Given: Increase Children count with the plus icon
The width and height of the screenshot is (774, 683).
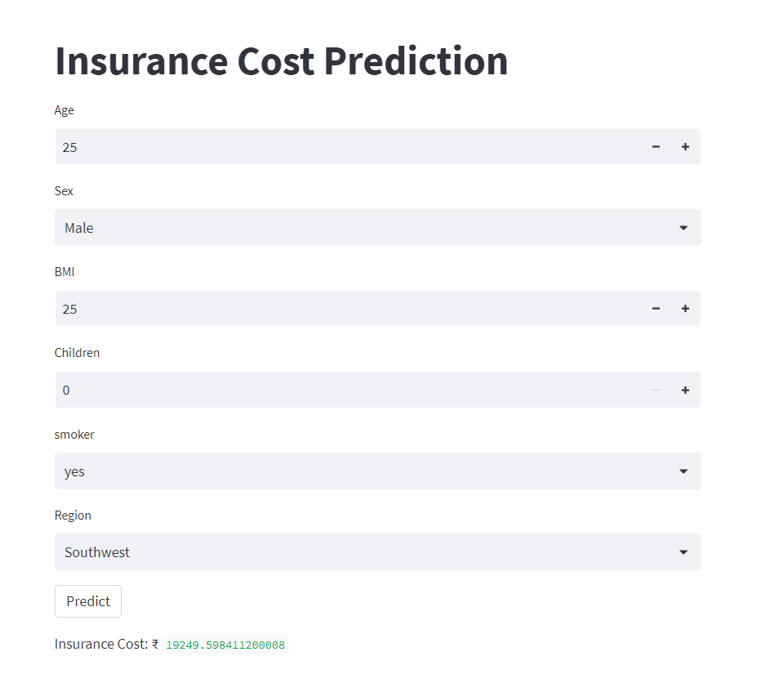Looking at the screenshot, I should [x=685, y=390].
